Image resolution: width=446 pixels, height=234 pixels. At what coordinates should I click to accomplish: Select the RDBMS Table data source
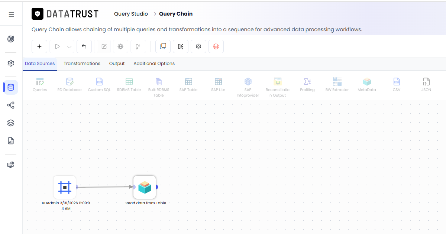point(129,85)
